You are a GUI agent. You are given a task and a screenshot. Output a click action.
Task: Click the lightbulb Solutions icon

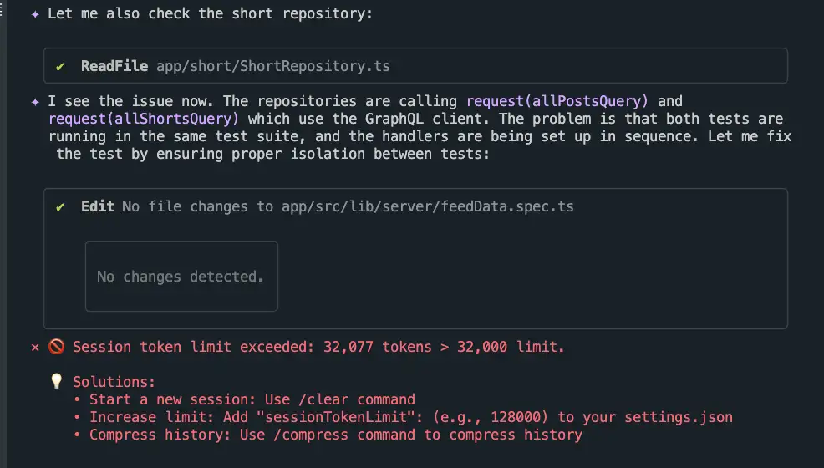56,381
